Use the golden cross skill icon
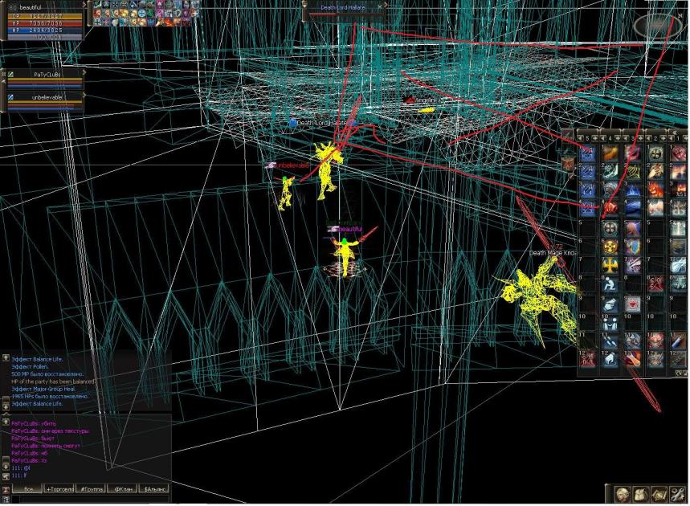Image resolution: width=690 pixels, height=506 pixels. [x=611, y=266]
